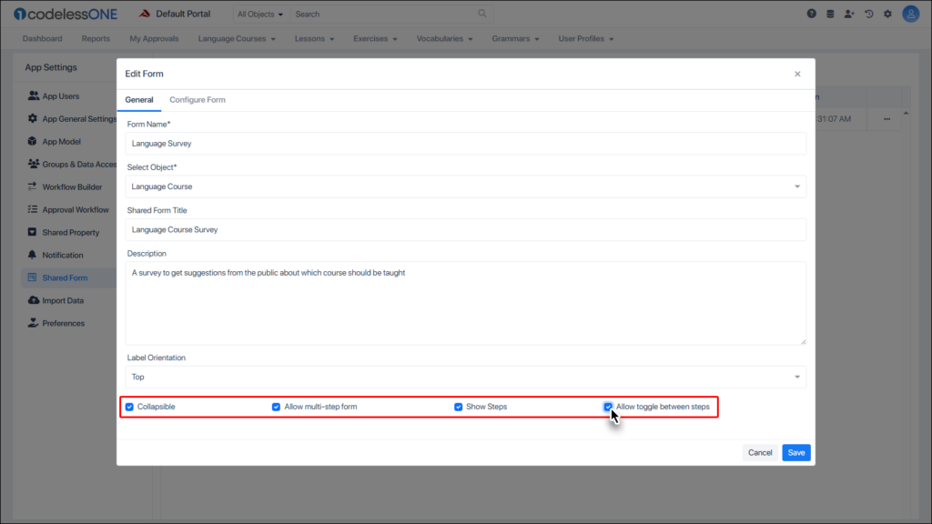Expand the Lessons menu

[x=314, y=38]
